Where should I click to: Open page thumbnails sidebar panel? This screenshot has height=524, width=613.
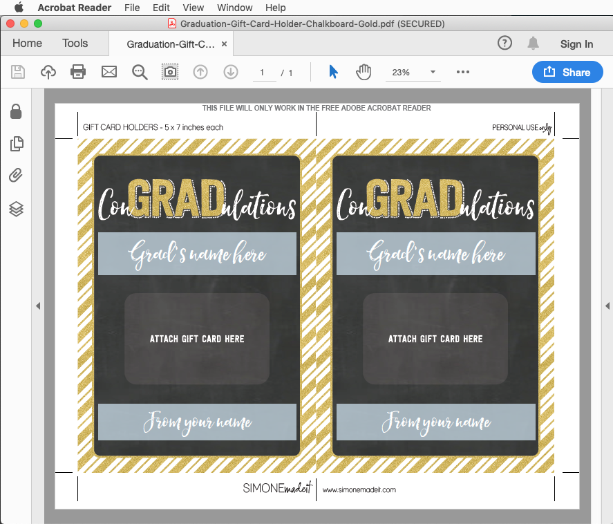tap(17, 144)
